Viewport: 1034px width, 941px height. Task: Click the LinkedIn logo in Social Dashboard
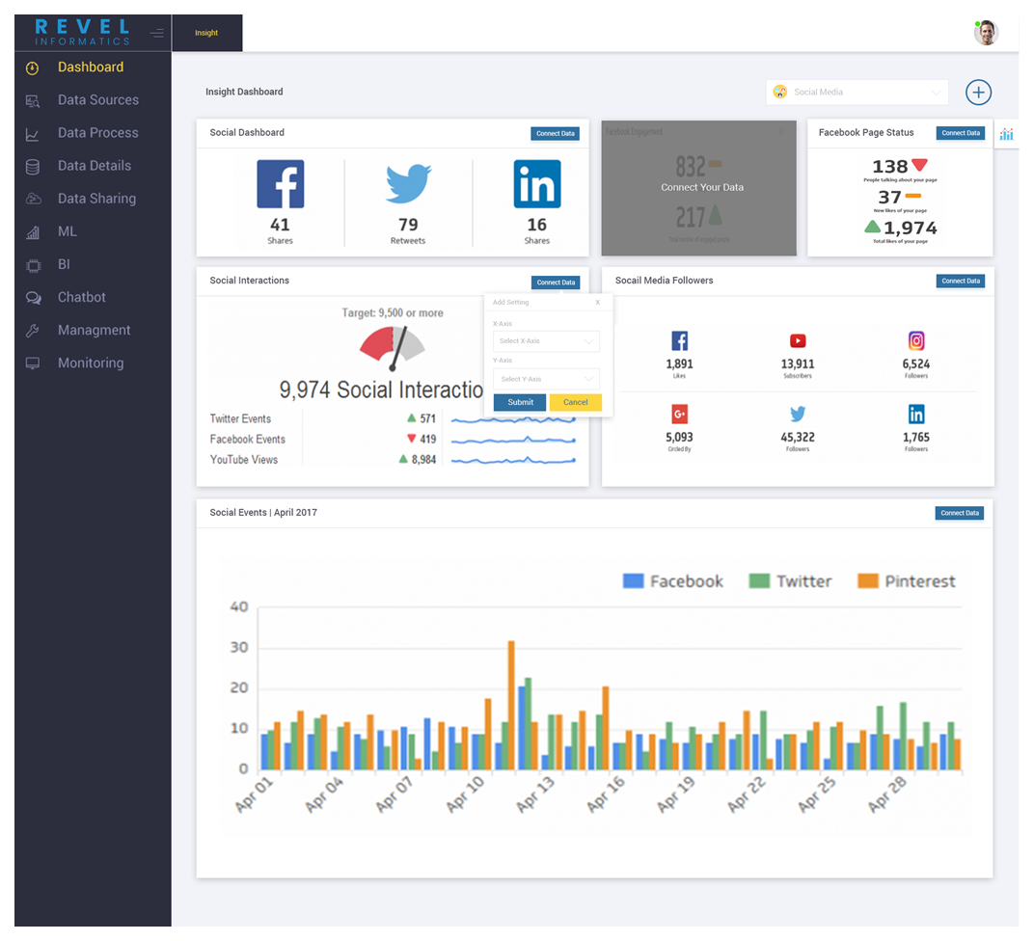[537, 184]
